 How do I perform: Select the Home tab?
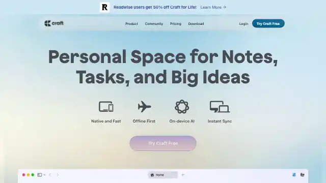pyautogui.click(x=163, y=175)
